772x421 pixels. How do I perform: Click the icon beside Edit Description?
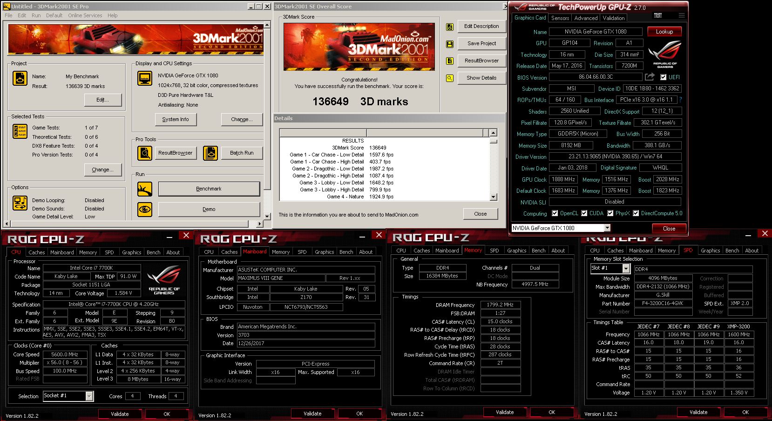[x=450, y=27]
